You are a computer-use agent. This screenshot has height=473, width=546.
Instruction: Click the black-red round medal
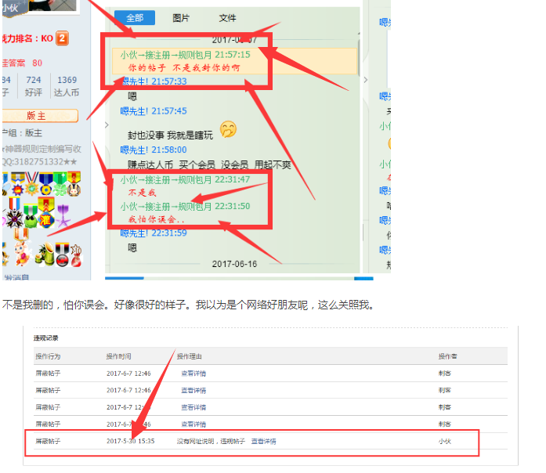tap(63, 255)
